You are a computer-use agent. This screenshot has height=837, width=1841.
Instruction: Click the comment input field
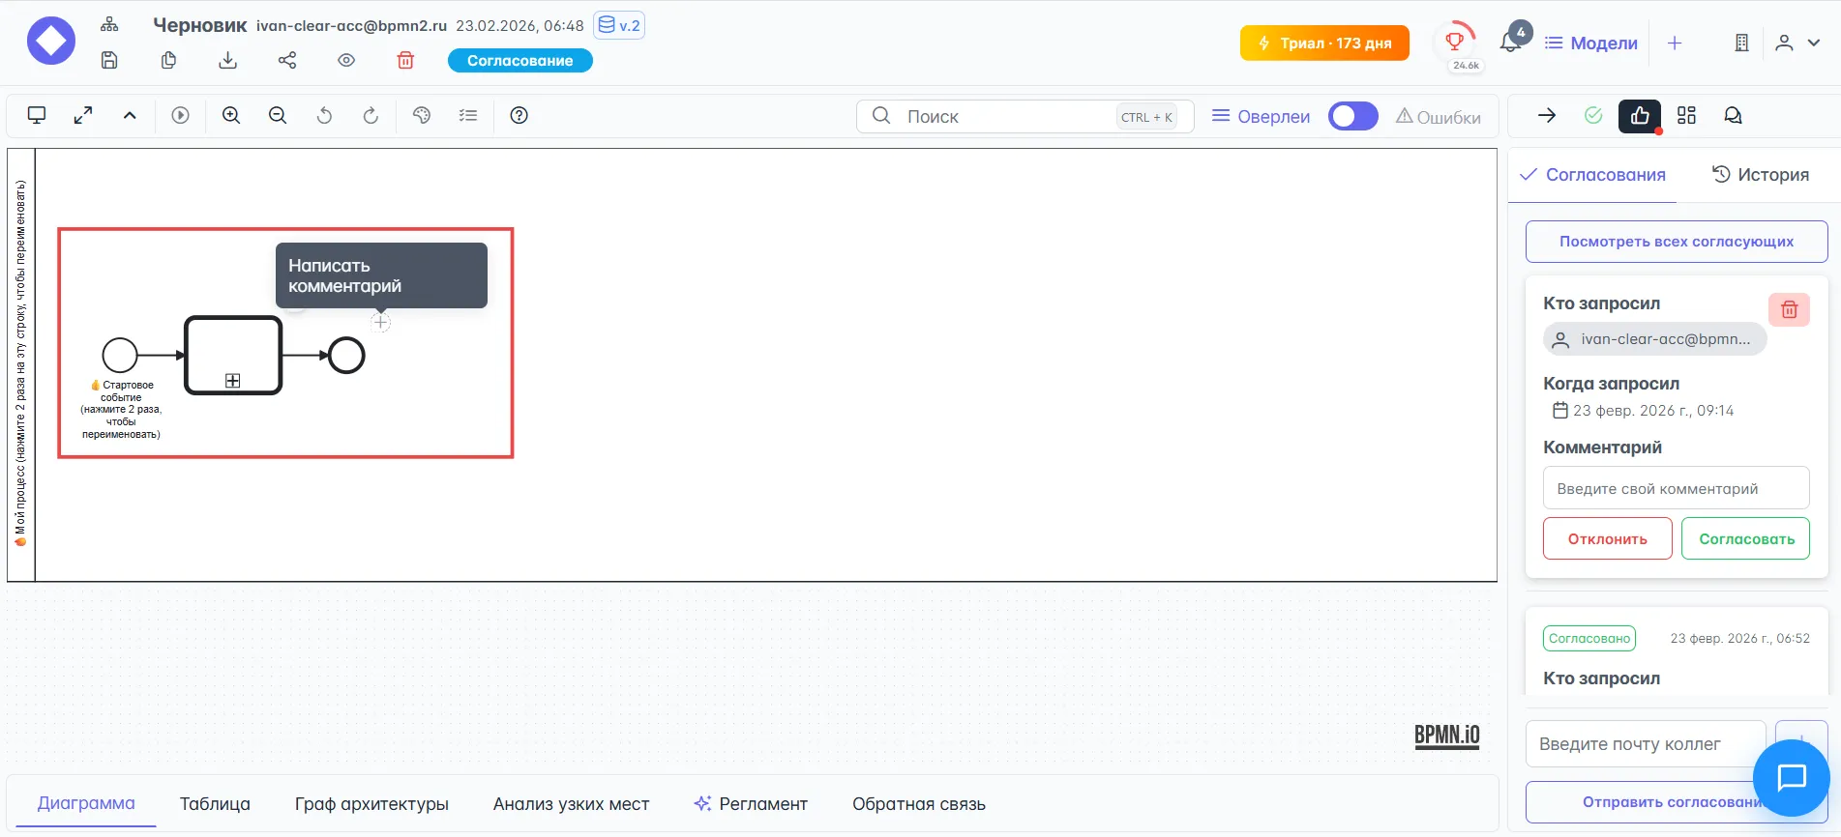(1676, 488)
